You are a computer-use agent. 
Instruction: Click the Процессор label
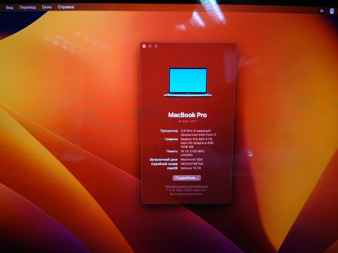click(x=169, y=131)
